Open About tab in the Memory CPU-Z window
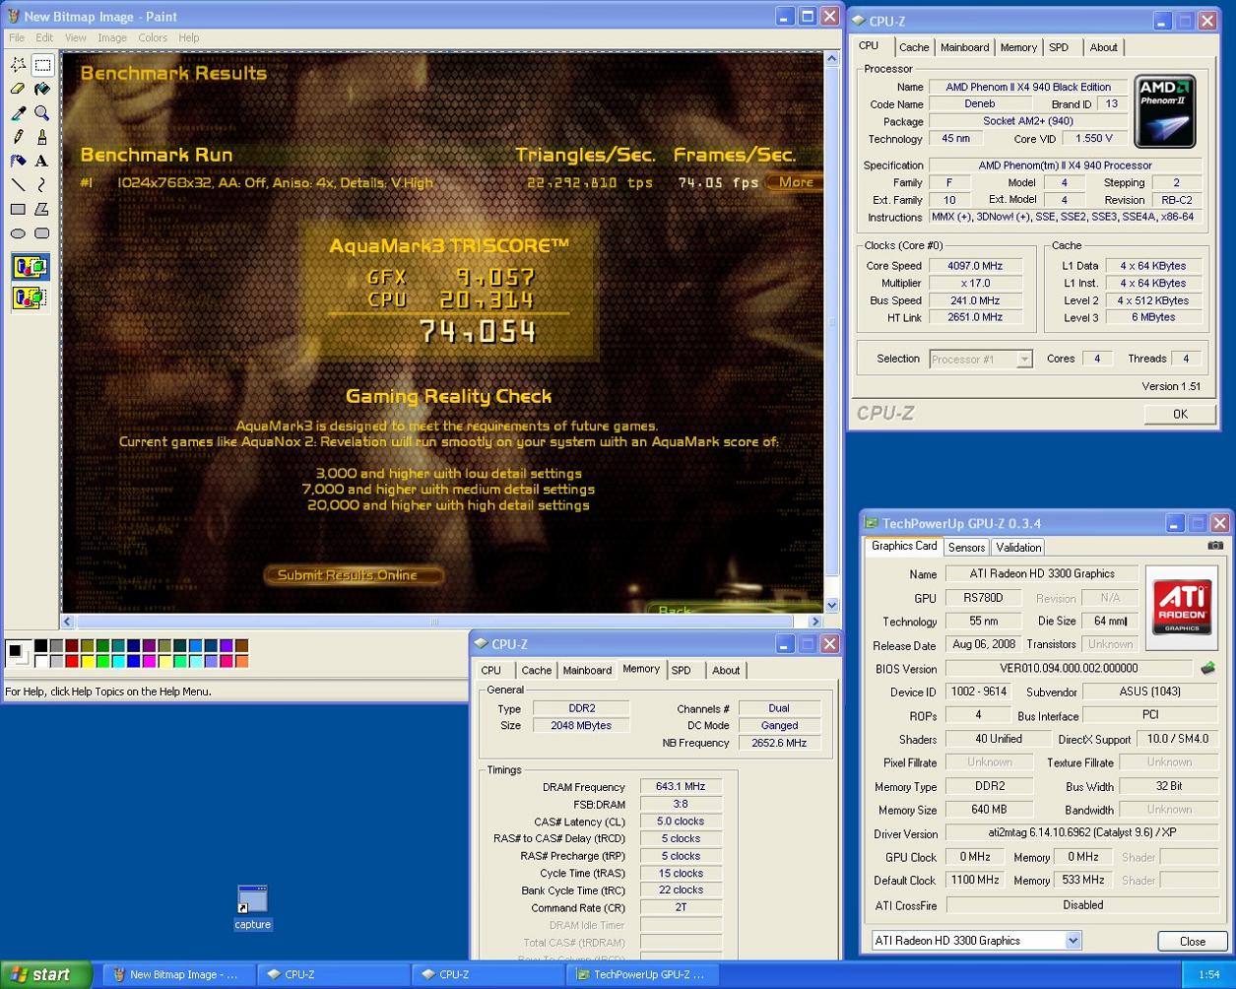Viewport: 1236px width, 989px height. pyautogui.click(x=726, y=670)
